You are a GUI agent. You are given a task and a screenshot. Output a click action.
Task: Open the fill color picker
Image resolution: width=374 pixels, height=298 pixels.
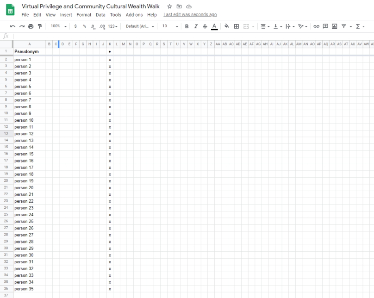[227, 26]
